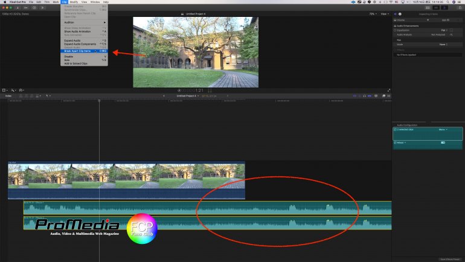Click the insert edit toolbar icon
465x262 pixels.
(x=27, y=96)
